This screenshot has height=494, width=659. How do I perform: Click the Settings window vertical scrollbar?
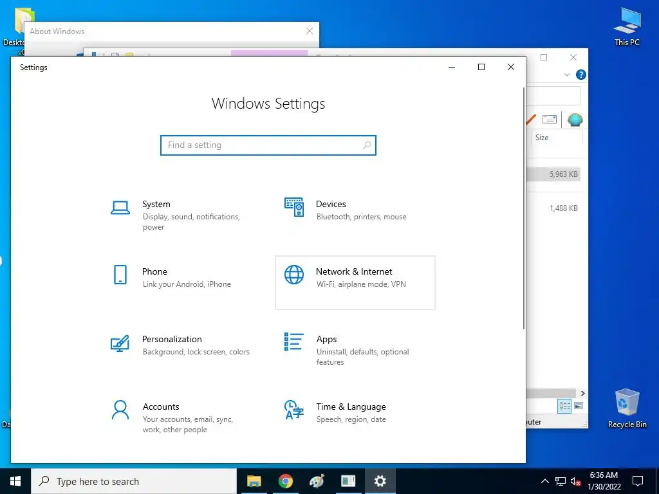[524, 208]
